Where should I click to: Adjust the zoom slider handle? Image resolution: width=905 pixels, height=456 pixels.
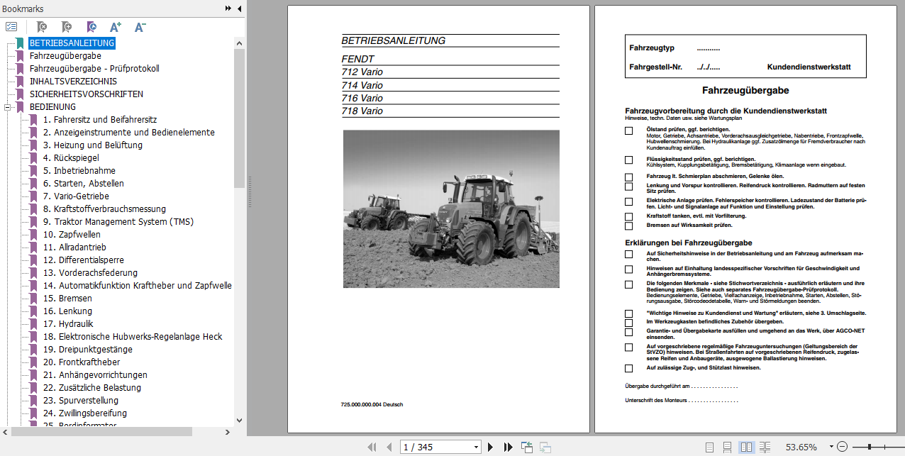coord(870,447)
